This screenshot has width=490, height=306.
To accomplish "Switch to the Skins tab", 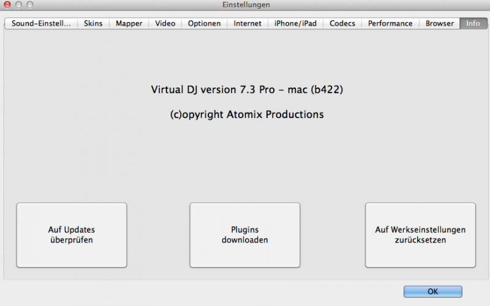I will point(93,23).
